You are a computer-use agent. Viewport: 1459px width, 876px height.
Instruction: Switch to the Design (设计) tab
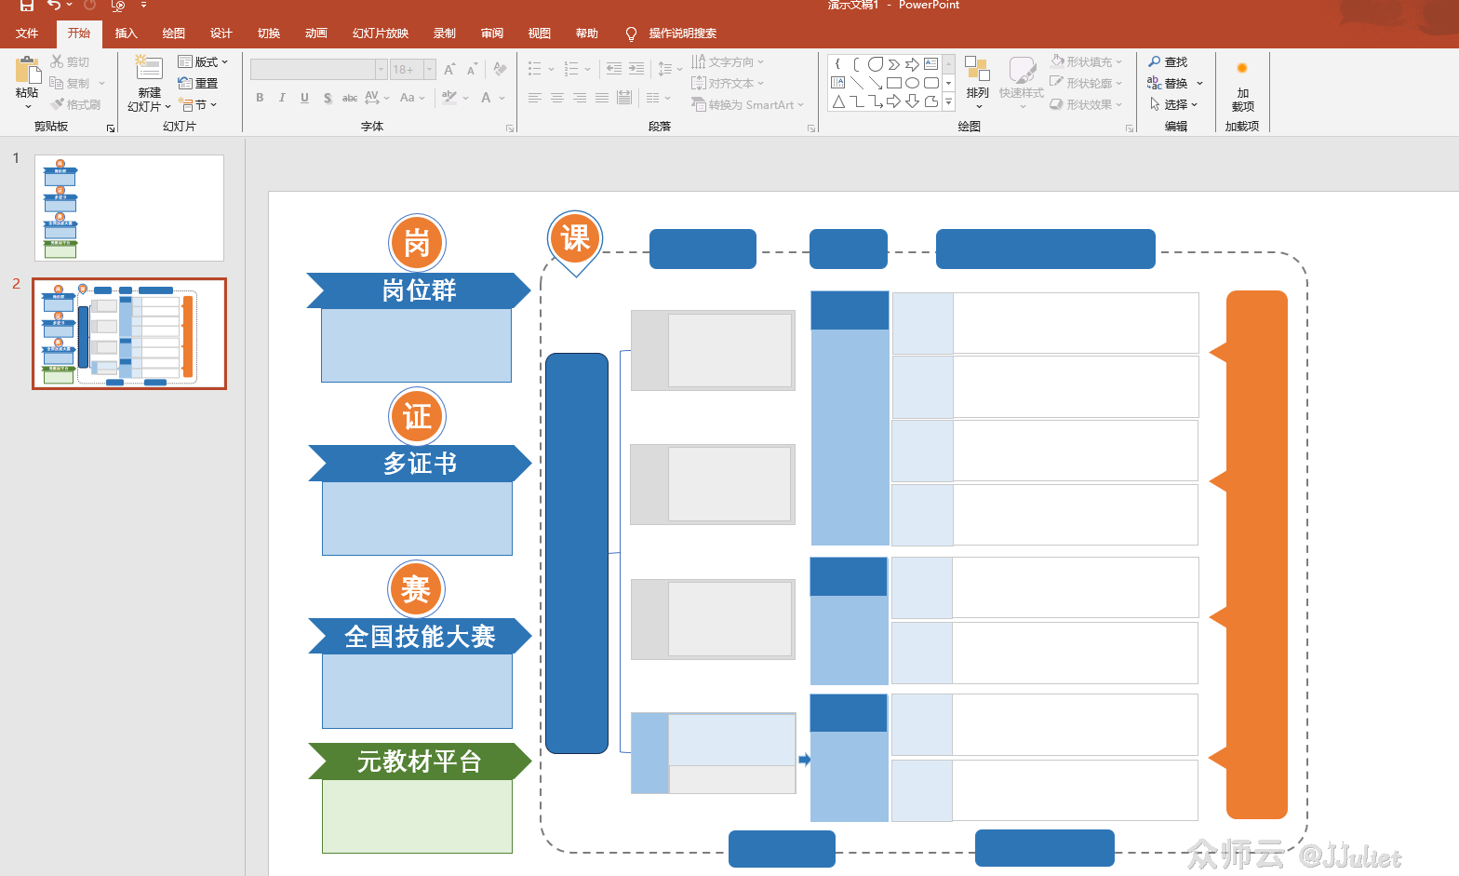pyautogui.click(x=221, y=34)
